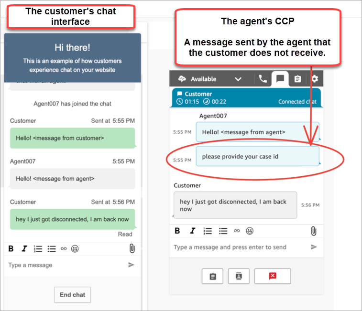Toggle italic in agent message toolbar
The height and width of the screenshot is (311, 362).
pos(192,231)
